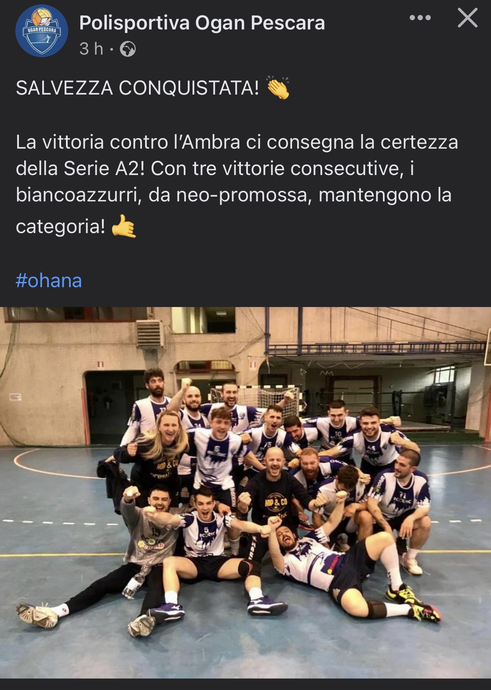491x690 pixels.
Task: Follow the #ohana hashtag link
Action: click(x=49, y=281)
